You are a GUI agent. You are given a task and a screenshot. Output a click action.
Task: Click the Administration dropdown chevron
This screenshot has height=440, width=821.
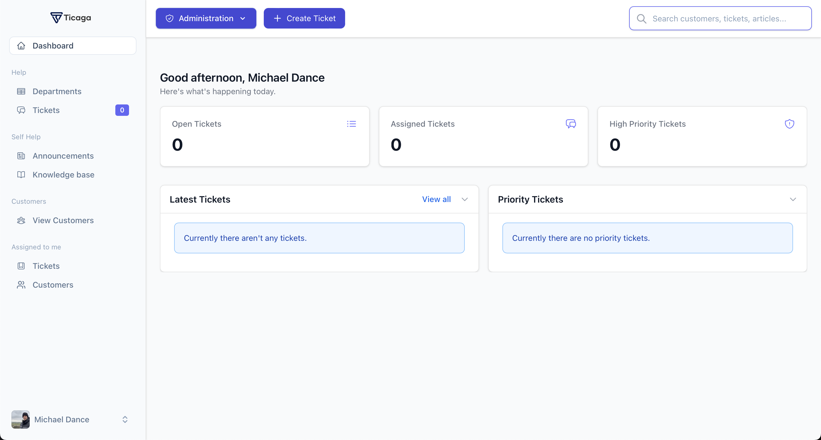click(243, 19)
